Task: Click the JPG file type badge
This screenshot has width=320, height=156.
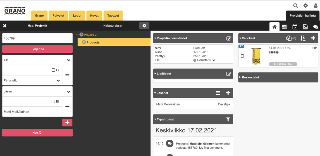Action: [x=241, y=46]
